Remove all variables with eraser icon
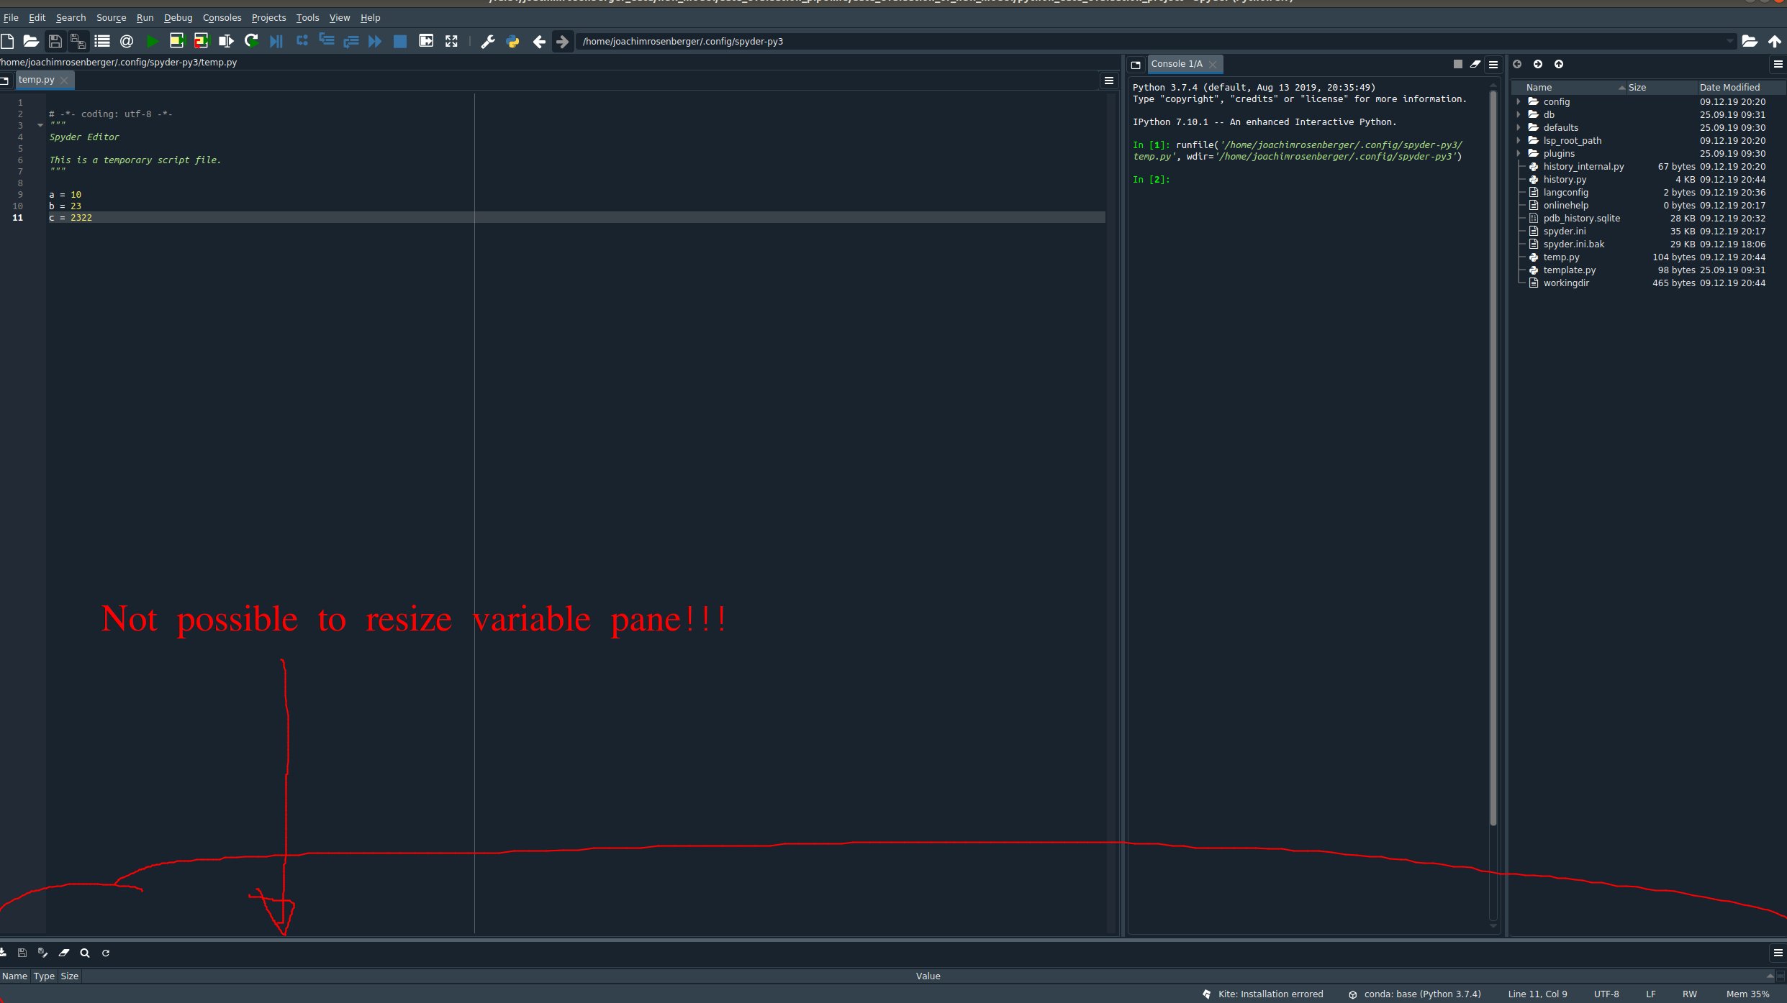This screenshot has width=1787, height=1003. (x=64, y=953)
